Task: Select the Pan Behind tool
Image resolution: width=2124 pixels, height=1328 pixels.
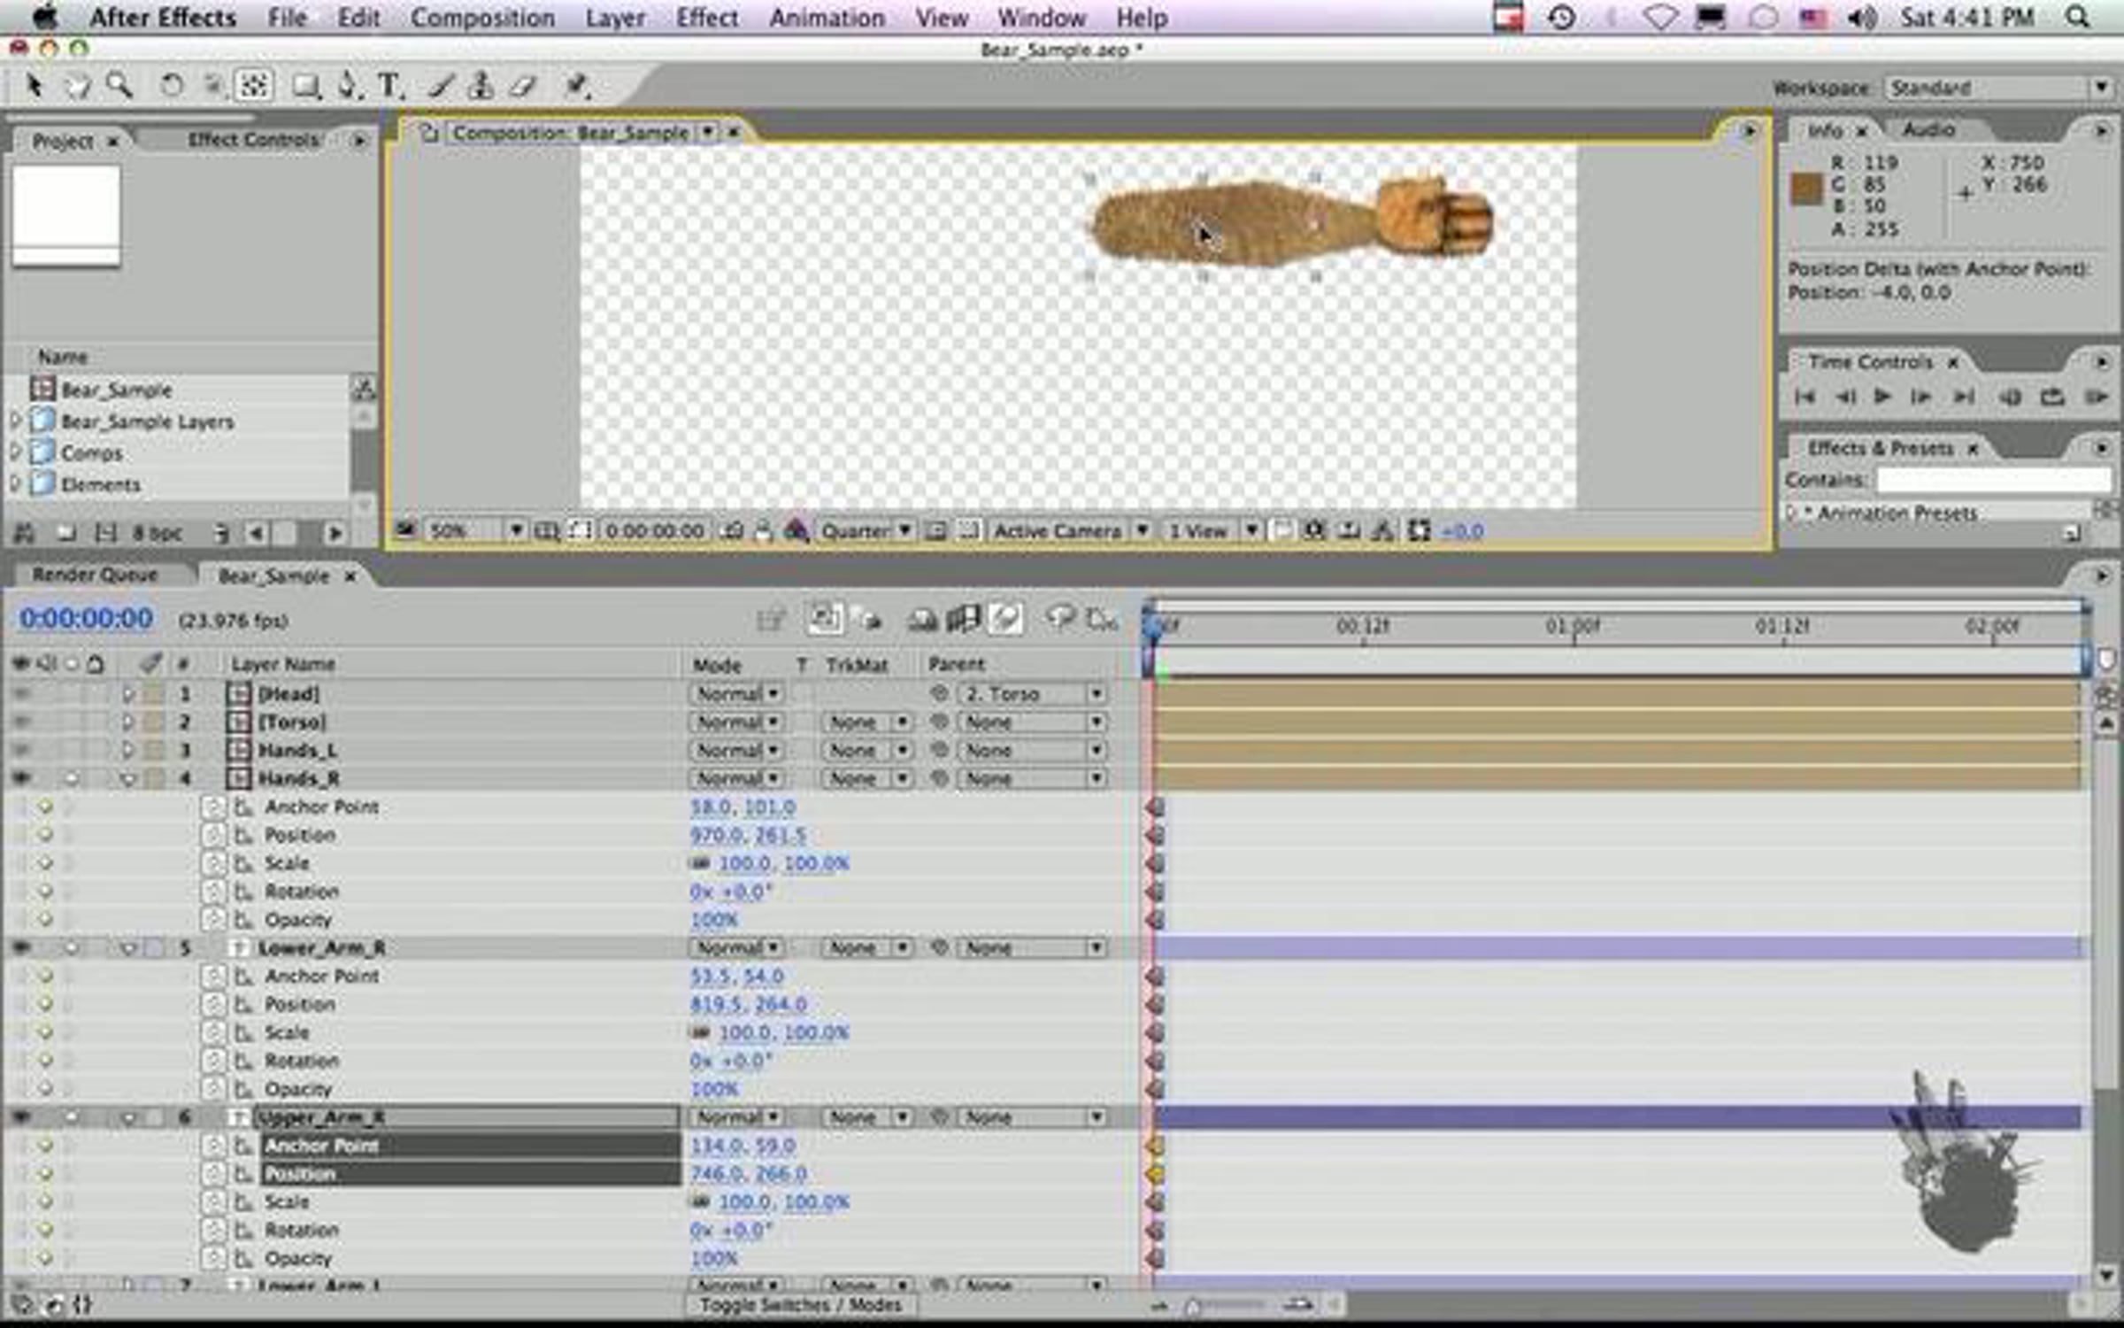Action: point(254,86)
